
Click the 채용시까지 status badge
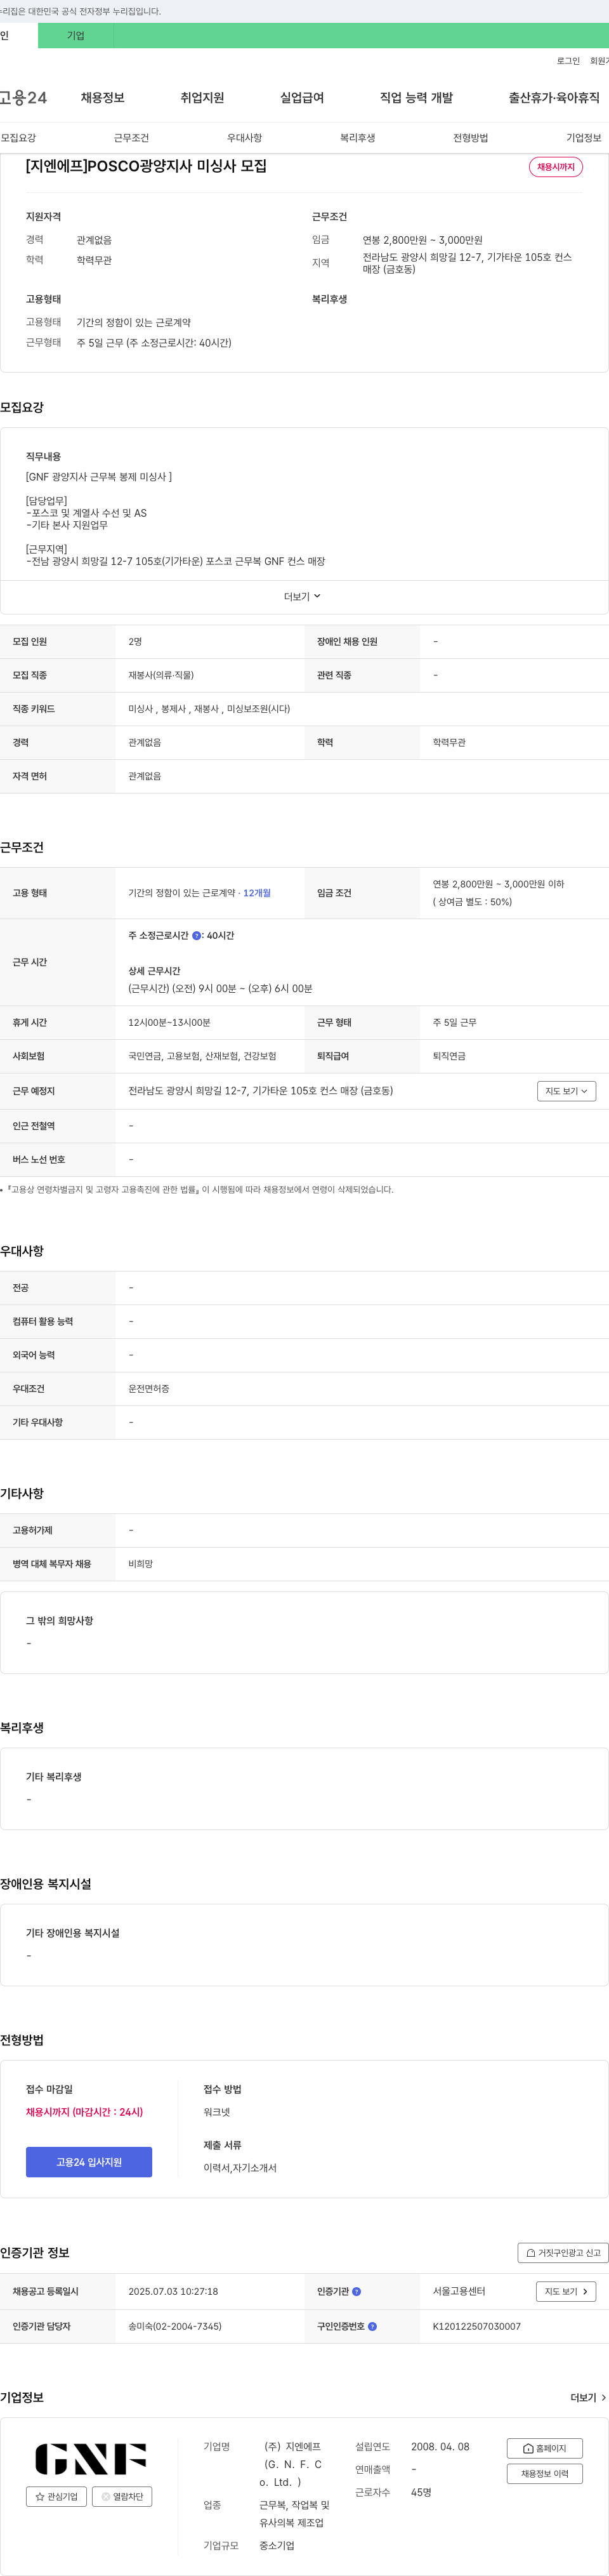pyautogui.click(x=556, y=167)
